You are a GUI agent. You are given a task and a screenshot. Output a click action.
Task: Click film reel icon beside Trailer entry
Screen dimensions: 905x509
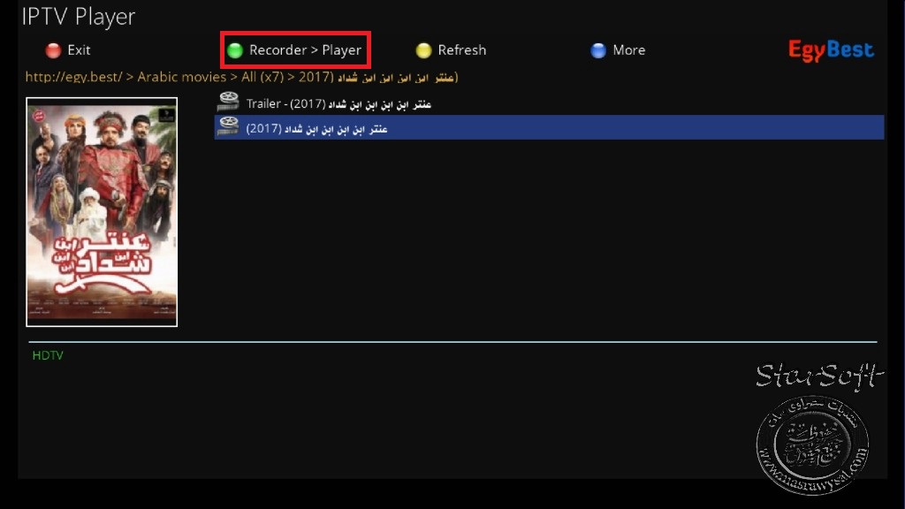[x=229, y=102]
